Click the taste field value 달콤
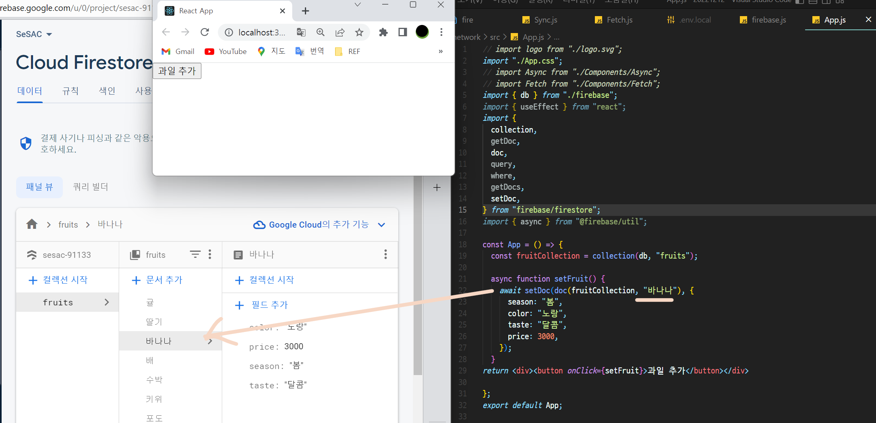 [295, 385]
